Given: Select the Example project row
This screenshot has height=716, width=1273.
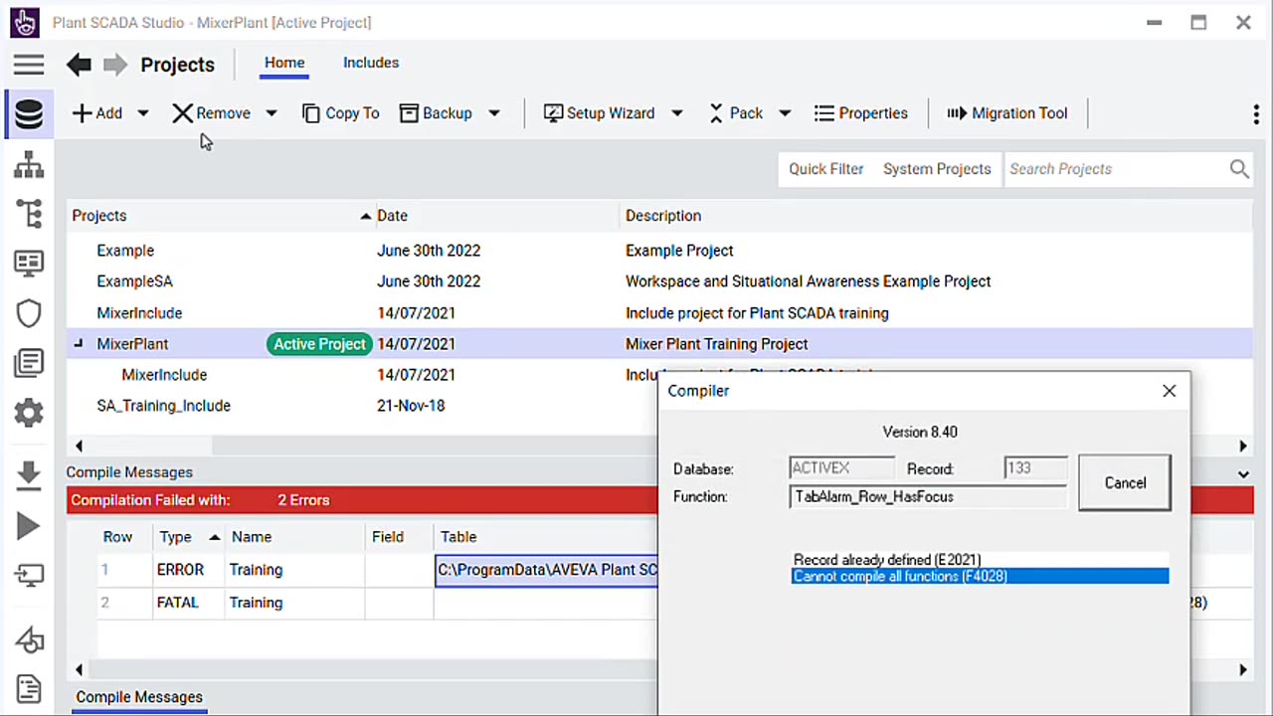Looking at the screenshot, I should (x=659, y=251).
